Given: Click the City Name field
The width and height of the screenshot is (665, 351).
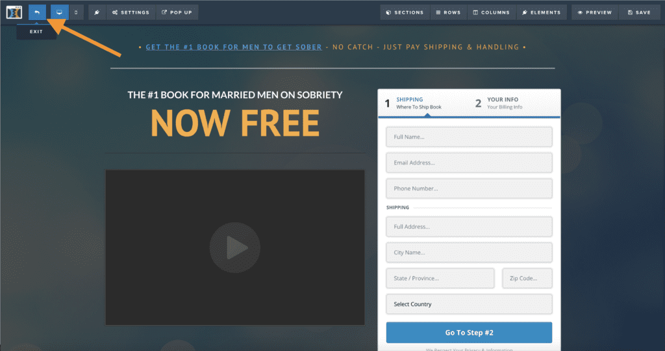Looking at the screenshot, I should pos(469,253).
